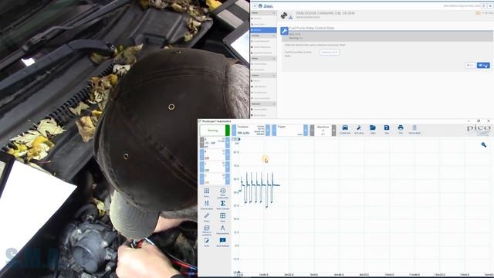Image resolution: width=494 pixels, height=278 pixels.
Task: Click Channel C plus button
Action: click(228, 167)
